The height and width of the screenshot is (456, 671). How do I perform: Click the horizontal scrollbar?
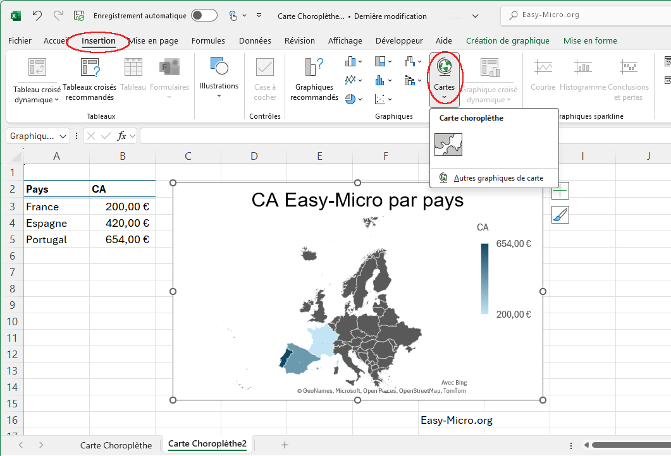(631, 445)
